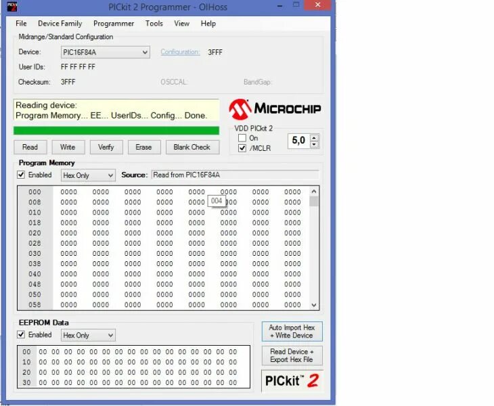The width and height of the screenshot is (494, 406).
Task: Click program memory address label 008
Action: 35,202
